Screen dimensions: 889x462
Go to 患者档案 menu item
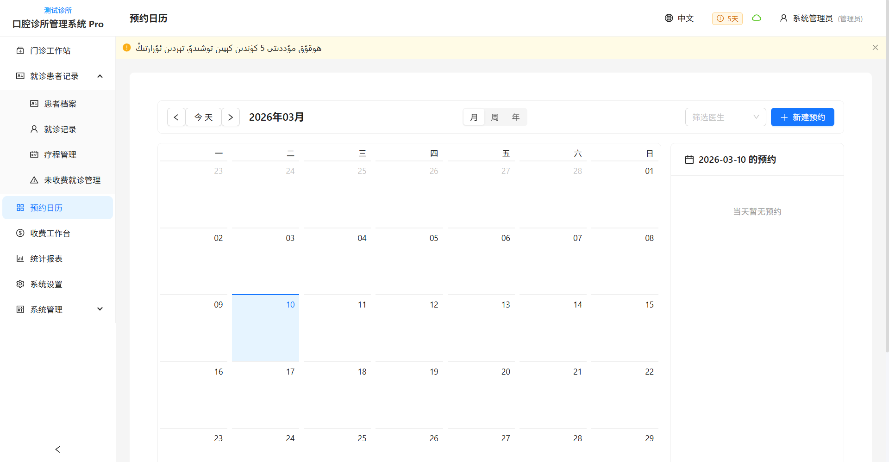pos(60,104)
